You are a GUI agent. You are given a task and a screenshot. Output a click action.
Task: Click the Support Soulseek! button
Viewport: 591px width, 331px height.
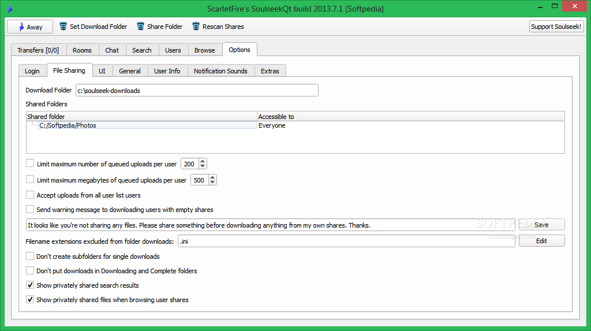click(556, 27)
